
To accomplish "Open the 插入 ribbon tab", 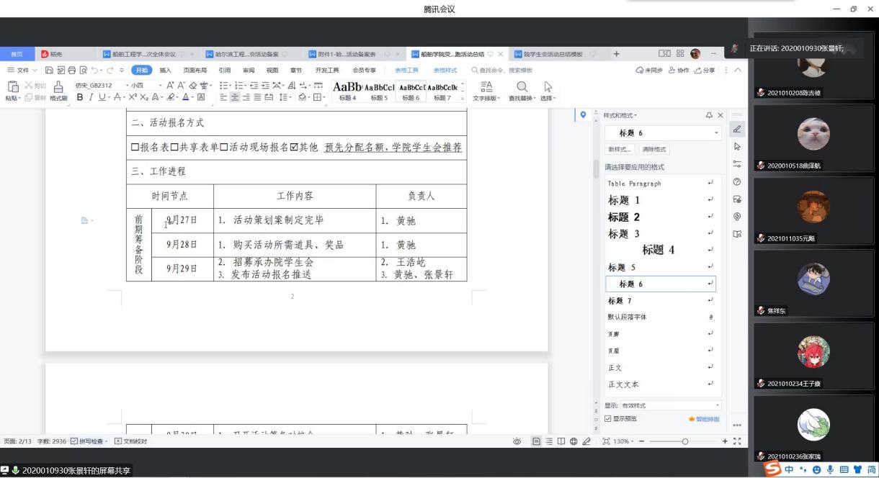I will point(166,71).
